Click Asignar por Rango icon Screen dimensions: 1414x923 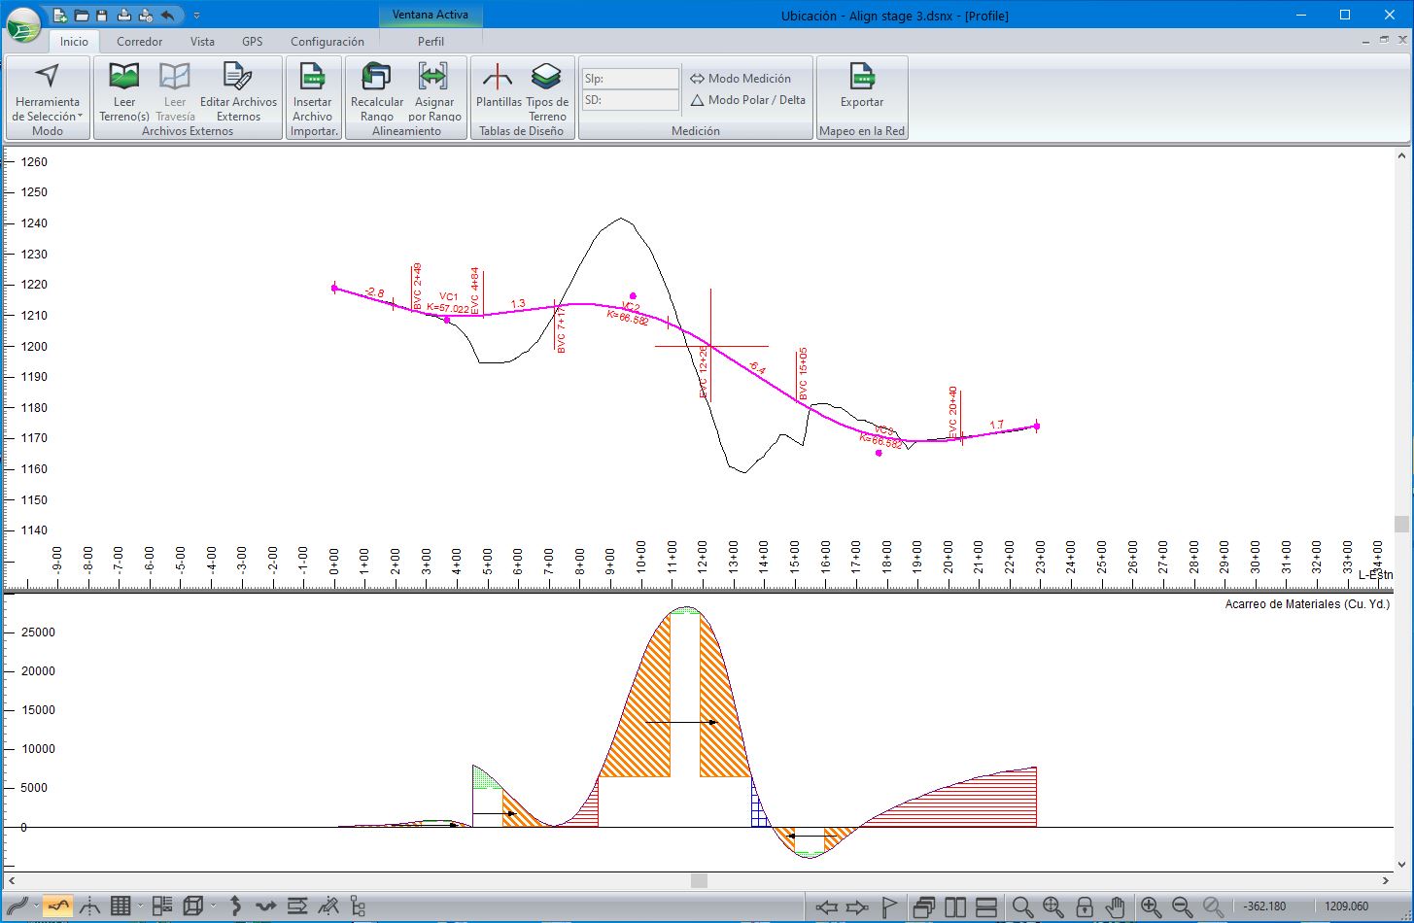[433, 78]
